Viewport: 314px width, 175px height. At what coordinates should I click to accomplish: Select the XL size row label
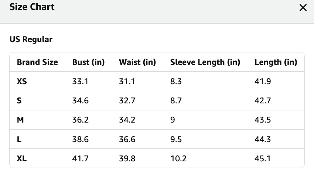pos(22,158)
